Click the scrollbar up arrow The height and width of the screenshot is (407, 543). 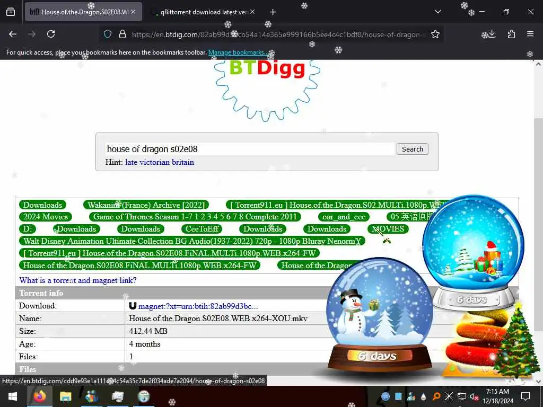[539, 64]
